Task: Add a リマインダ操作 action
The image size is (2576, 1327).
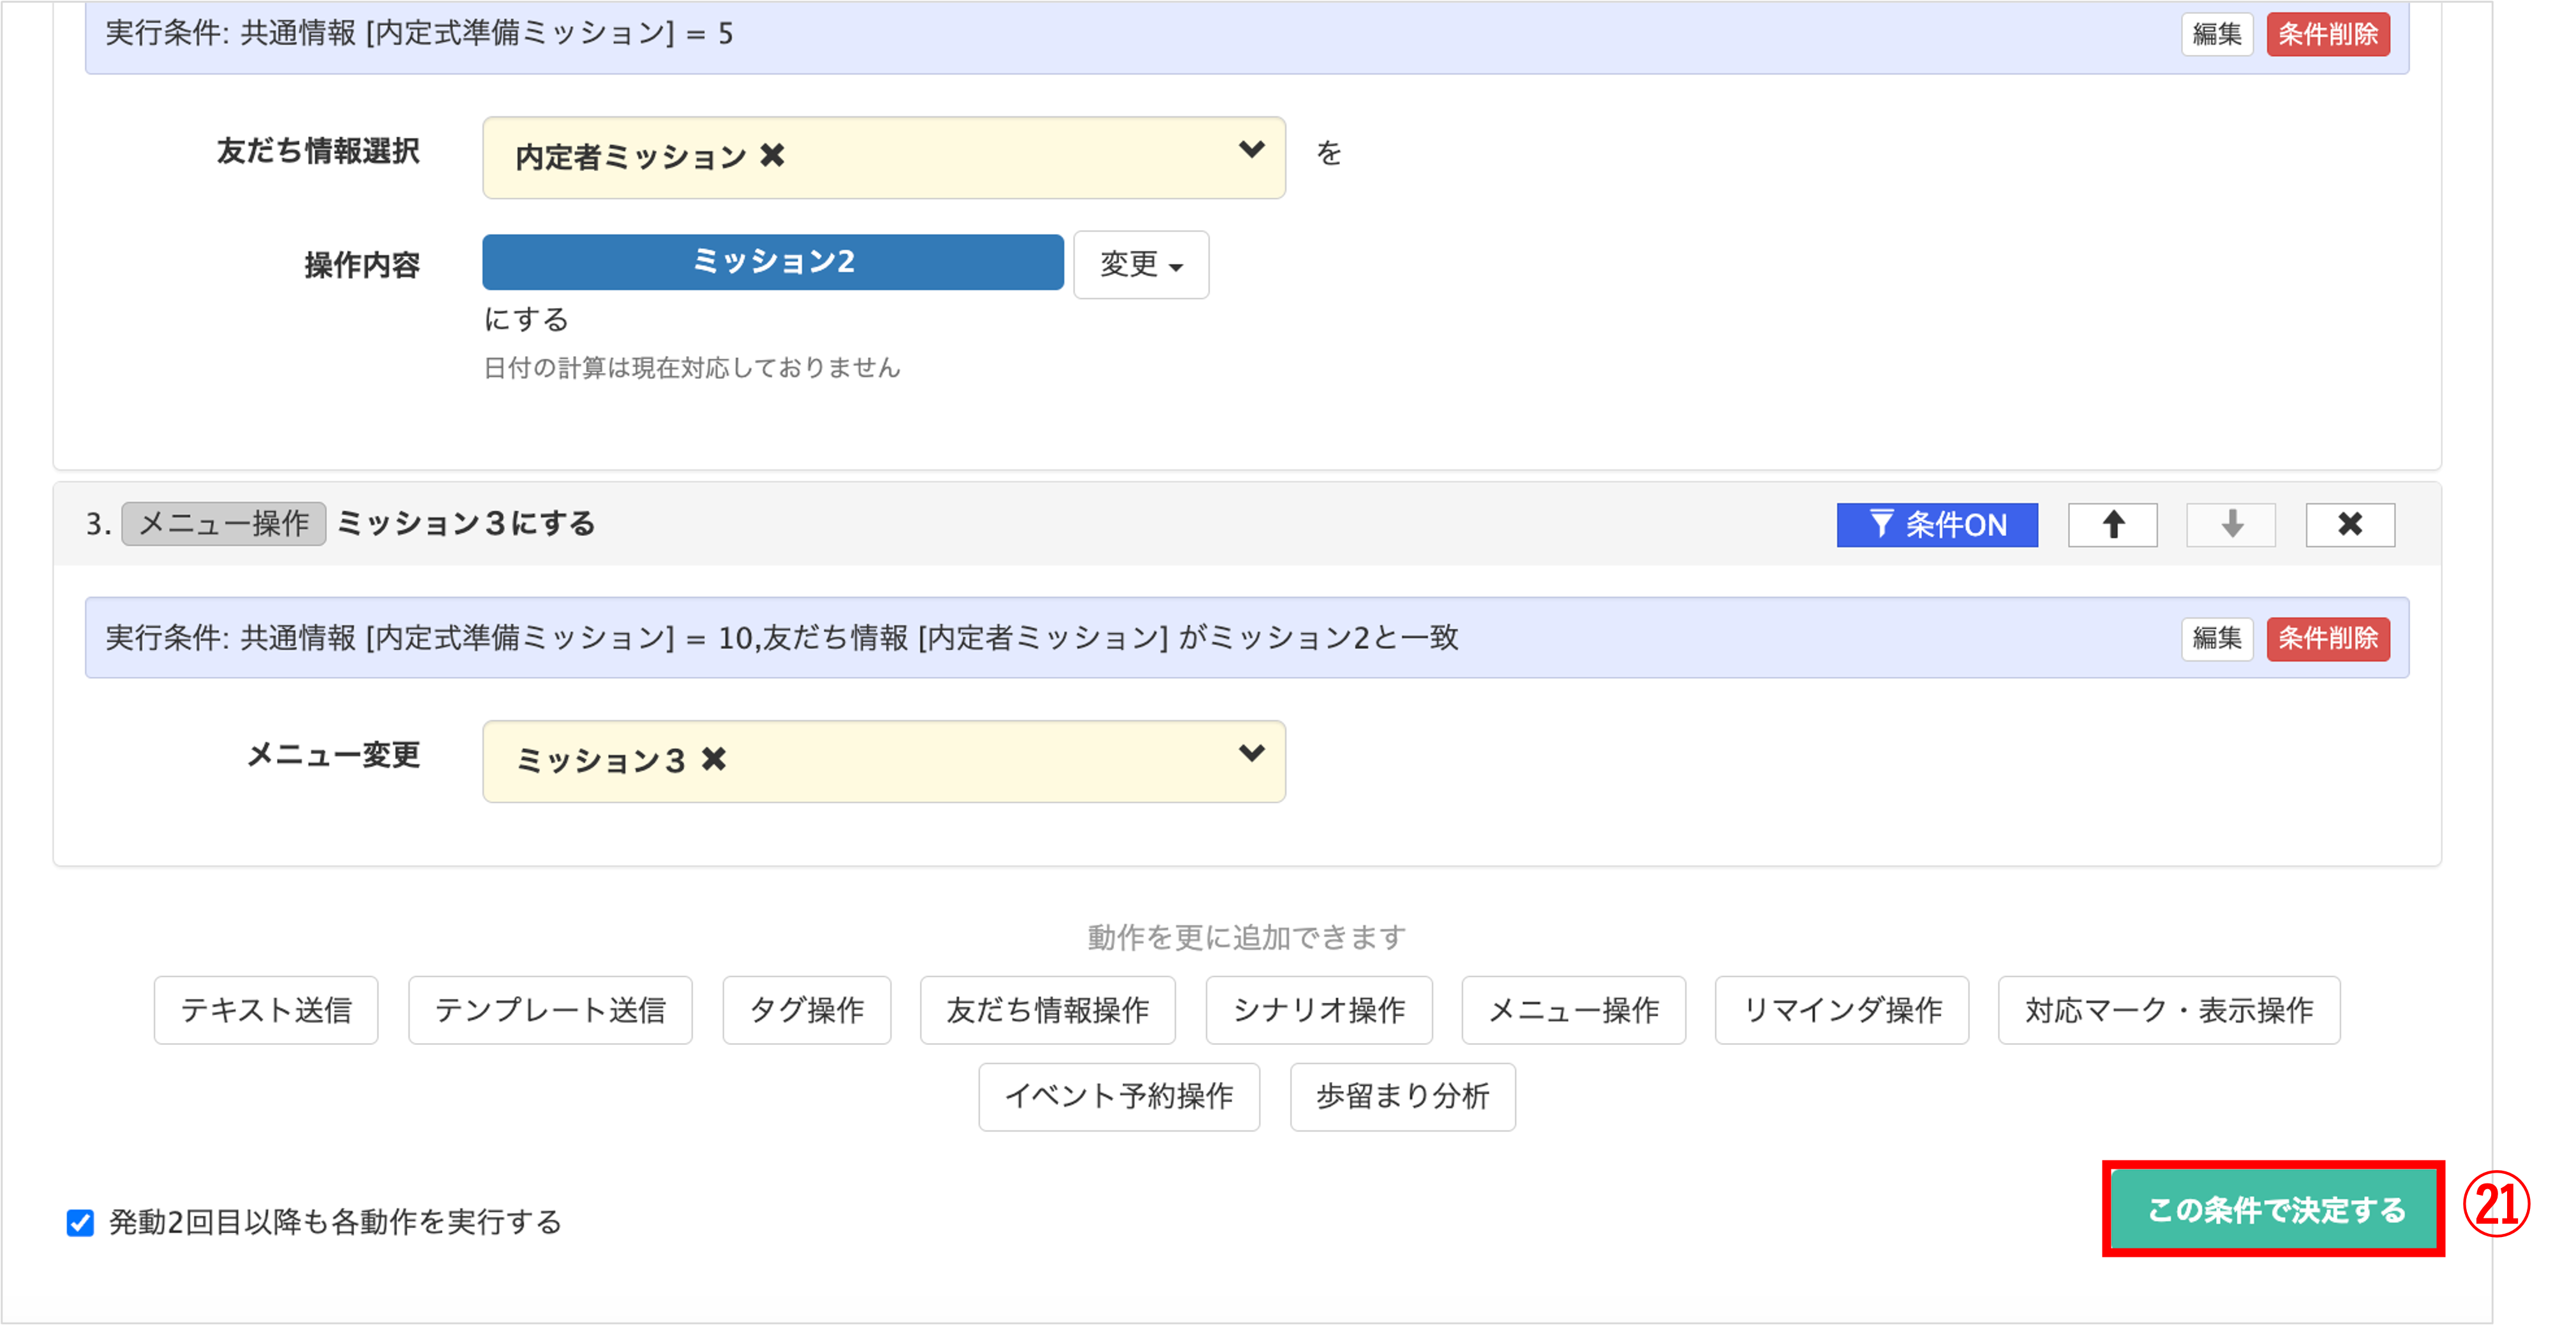Action: click(x=1842, y=1010)
